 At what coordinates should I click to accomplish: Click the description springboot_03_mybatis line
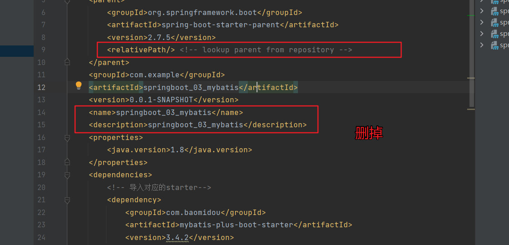coord(198,125)
